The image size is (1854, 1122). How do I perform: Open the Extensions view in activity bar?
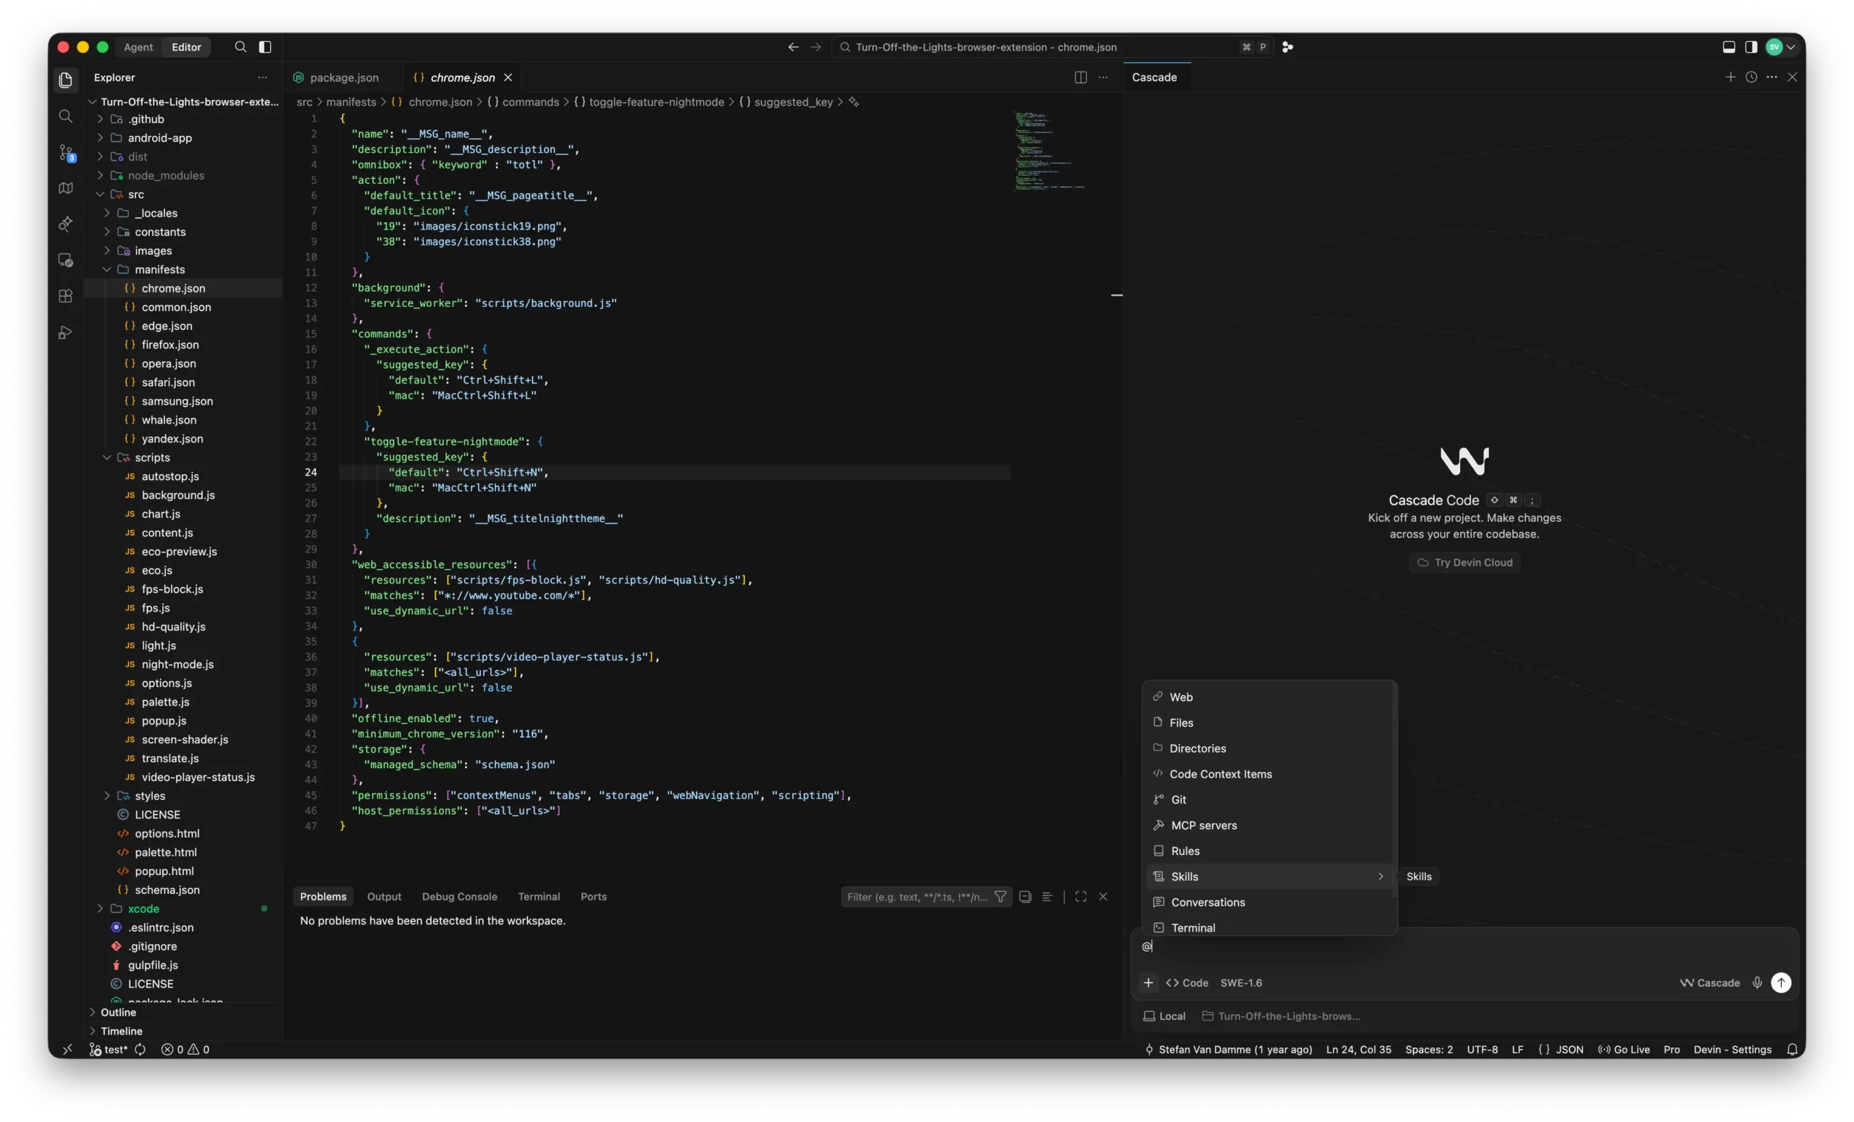pos(65,296)
